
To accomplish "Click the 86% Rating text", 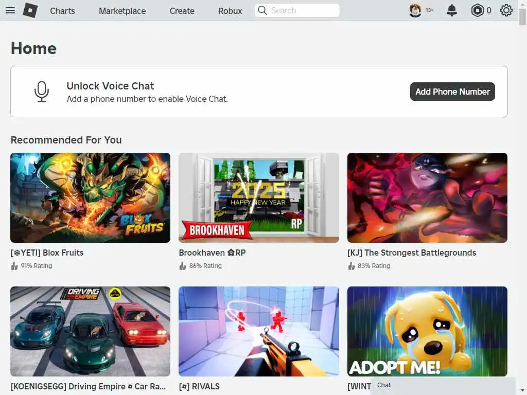I will [x=205, y=266].
